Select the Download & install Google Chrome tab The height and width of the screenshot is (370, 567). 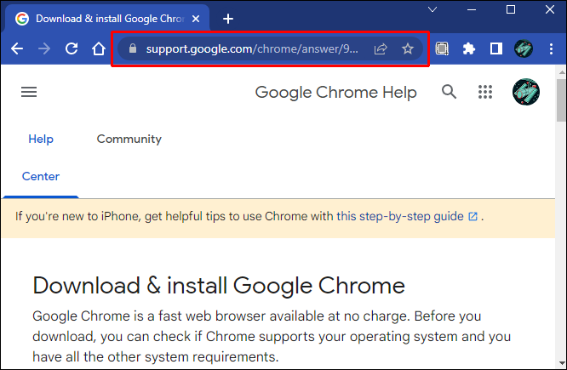107,19
